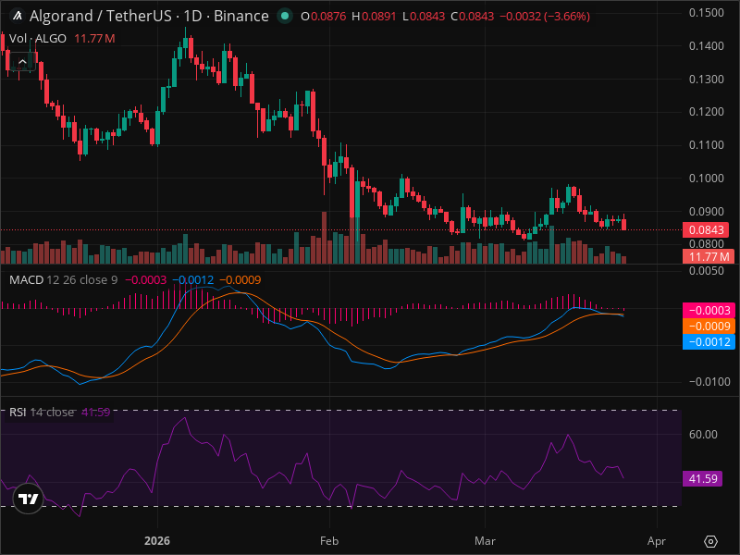Image resolution: width=740 pixels, height=555 pixels.
Task: Click the open price O0.0876 value
Action: 323,17
